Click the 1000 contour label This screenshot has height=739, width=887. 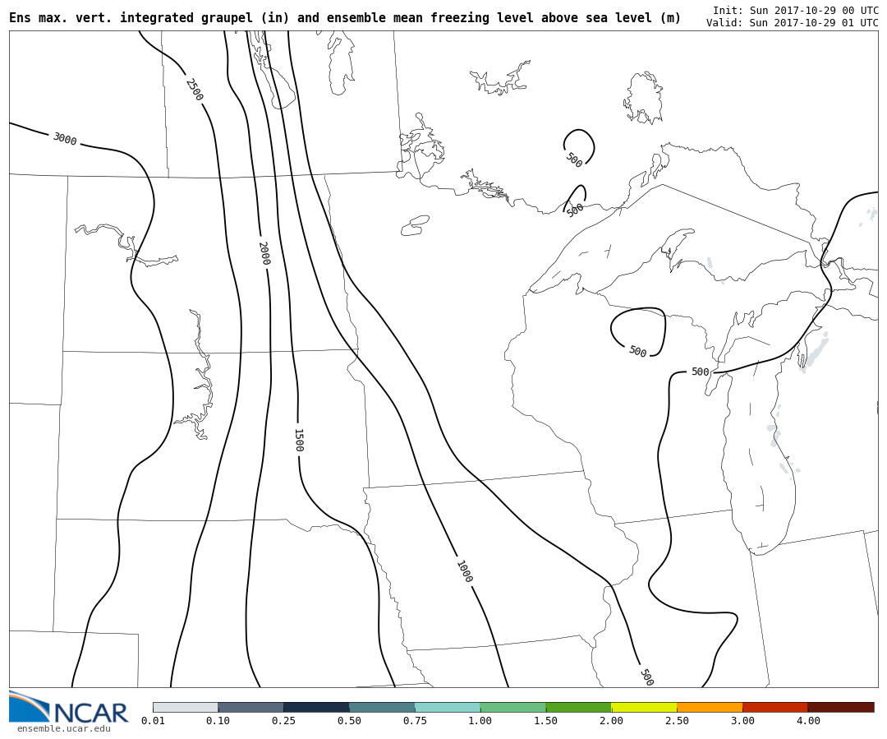pyautogui.click(x=464, y=571)
